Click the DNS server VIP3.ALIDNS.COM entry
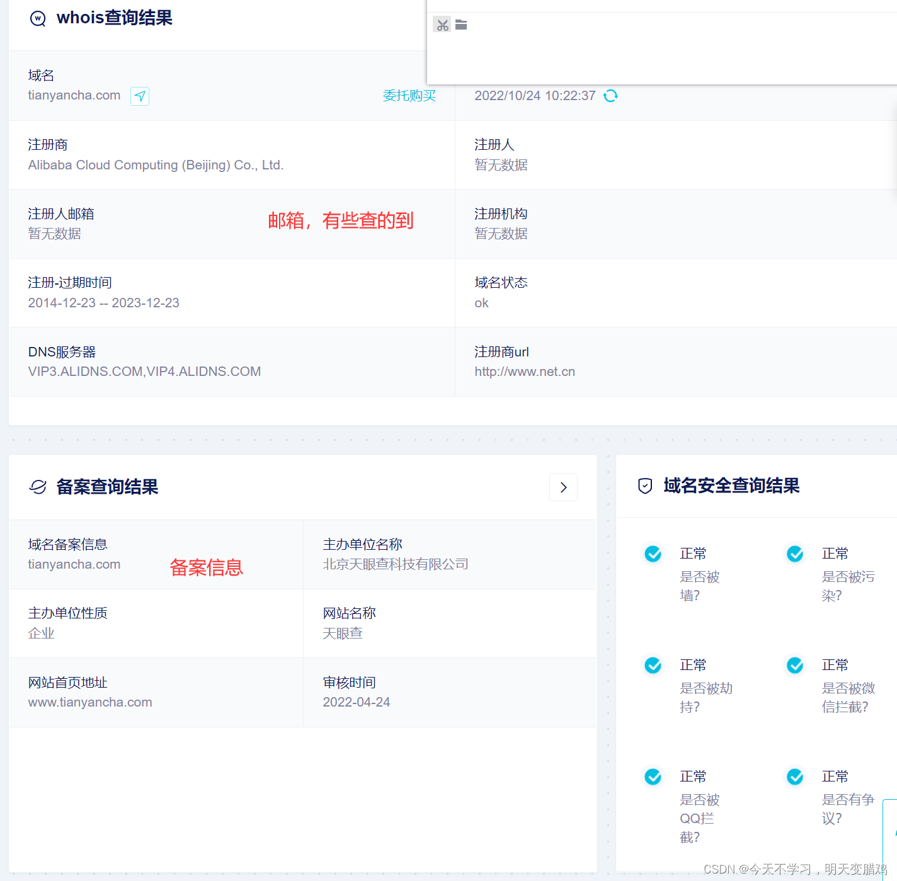This screenshot has width=897, height=881. click(87, 372)
